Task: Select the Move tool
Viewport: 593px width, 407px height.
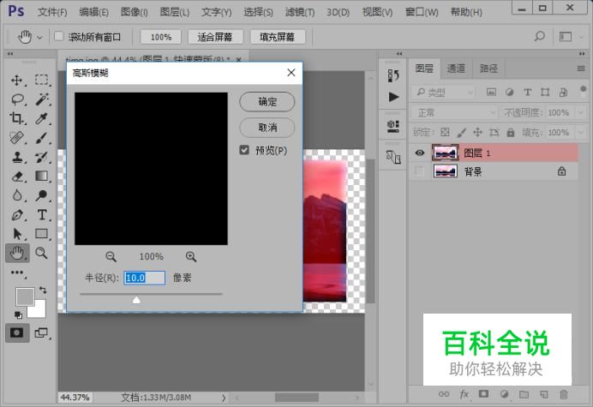Action: click(16, 80)
